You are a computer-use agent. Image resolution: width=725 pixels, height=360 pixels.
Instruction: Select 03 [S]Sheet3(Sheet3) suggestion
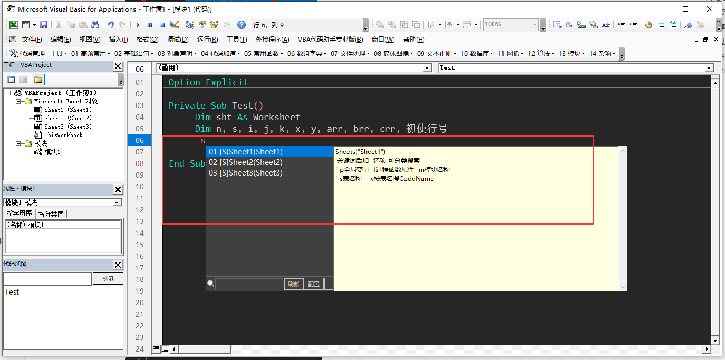(x=269, y=173)
